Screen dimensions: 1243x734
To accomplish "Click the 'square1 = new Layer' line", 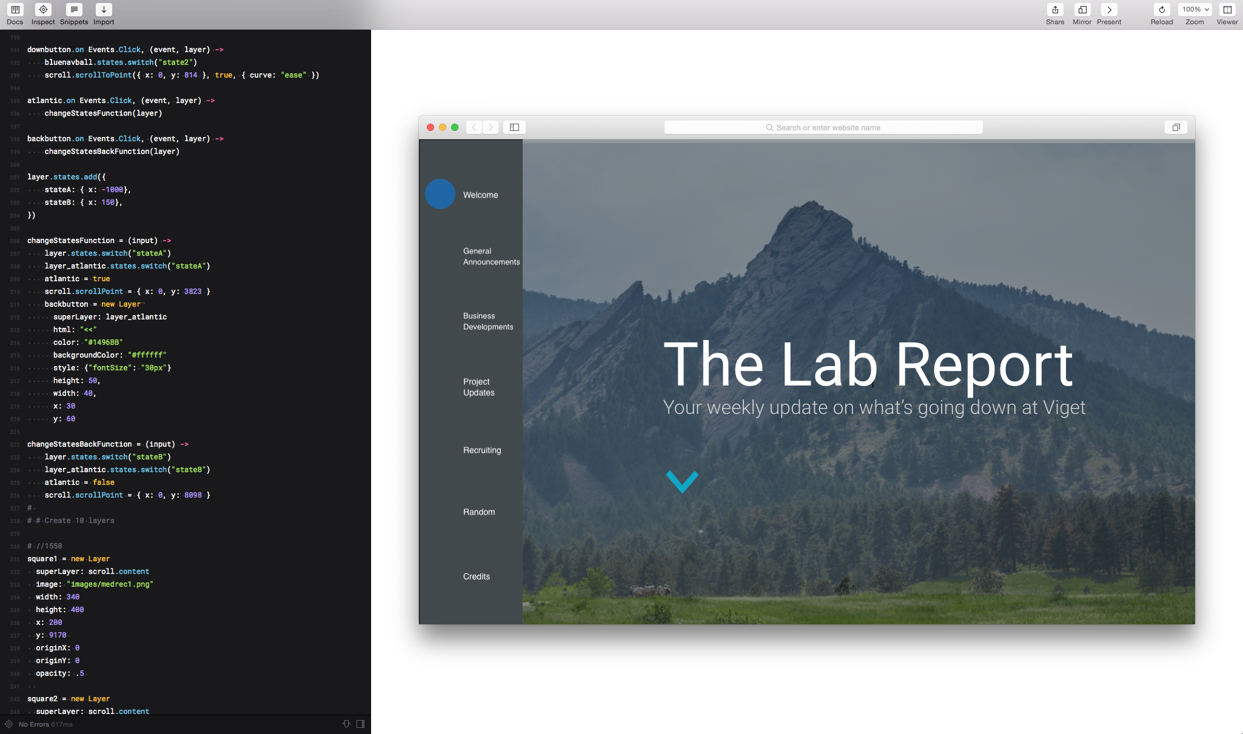I will [x=69, y=559].
